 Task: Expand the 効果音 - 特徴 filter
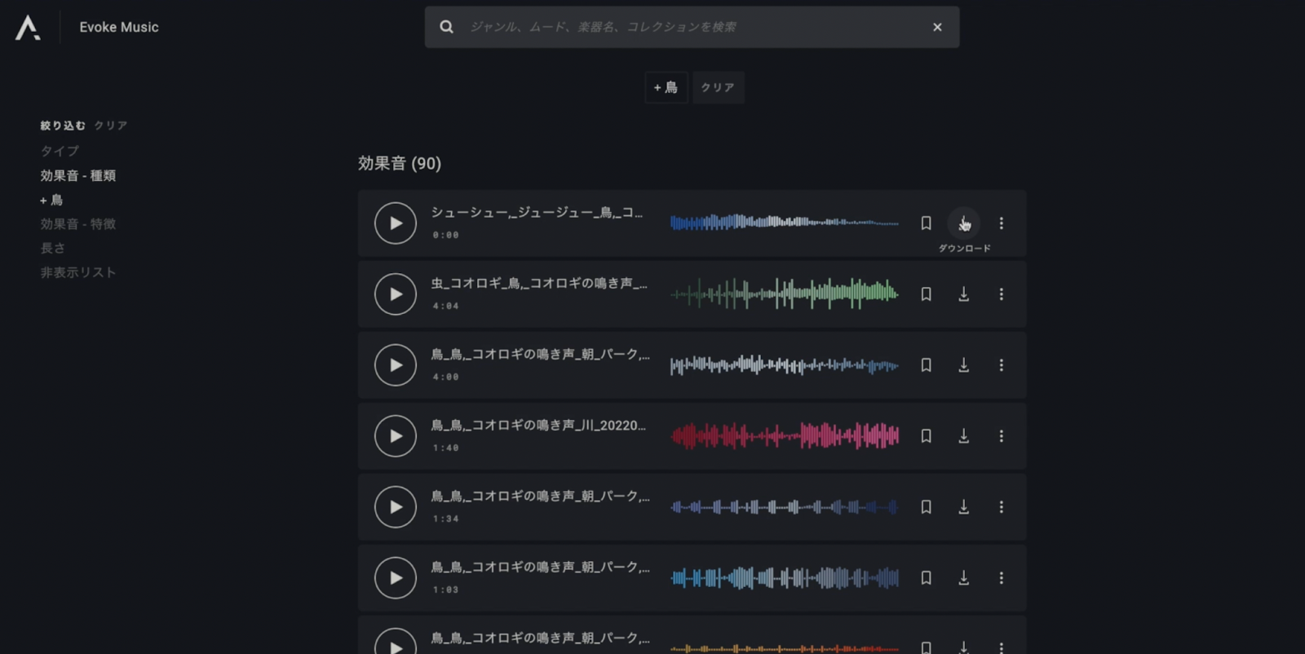tap(78, 223)
